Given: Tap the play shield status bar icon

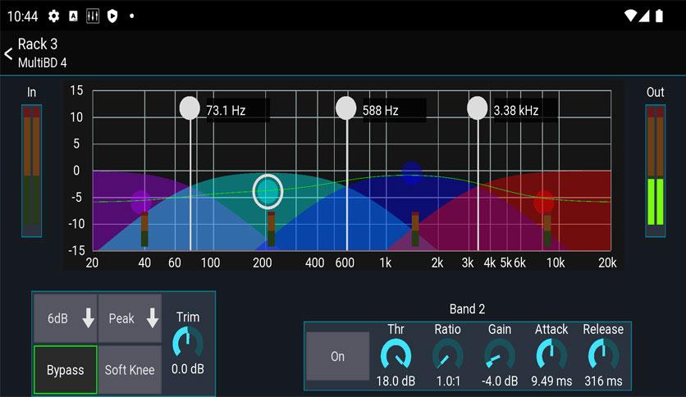Looking at the screenshot, I should (x=112, y=16).
